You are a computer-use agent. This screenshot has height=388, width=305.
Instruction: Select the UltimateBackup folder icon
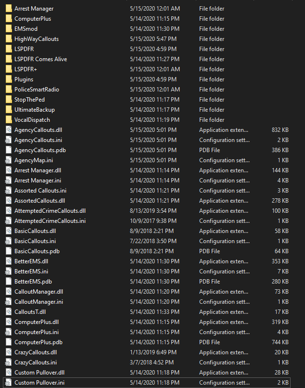coord(9,110)
